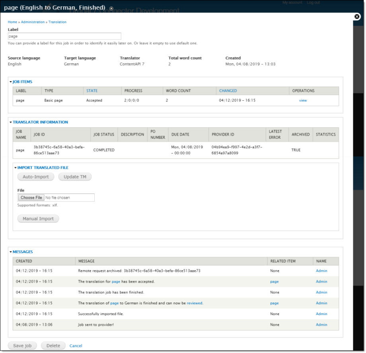366x353 pixels.
Task: Go to Administration in breadcrumb
Action: pyautogui.click(x=33, y=22)
